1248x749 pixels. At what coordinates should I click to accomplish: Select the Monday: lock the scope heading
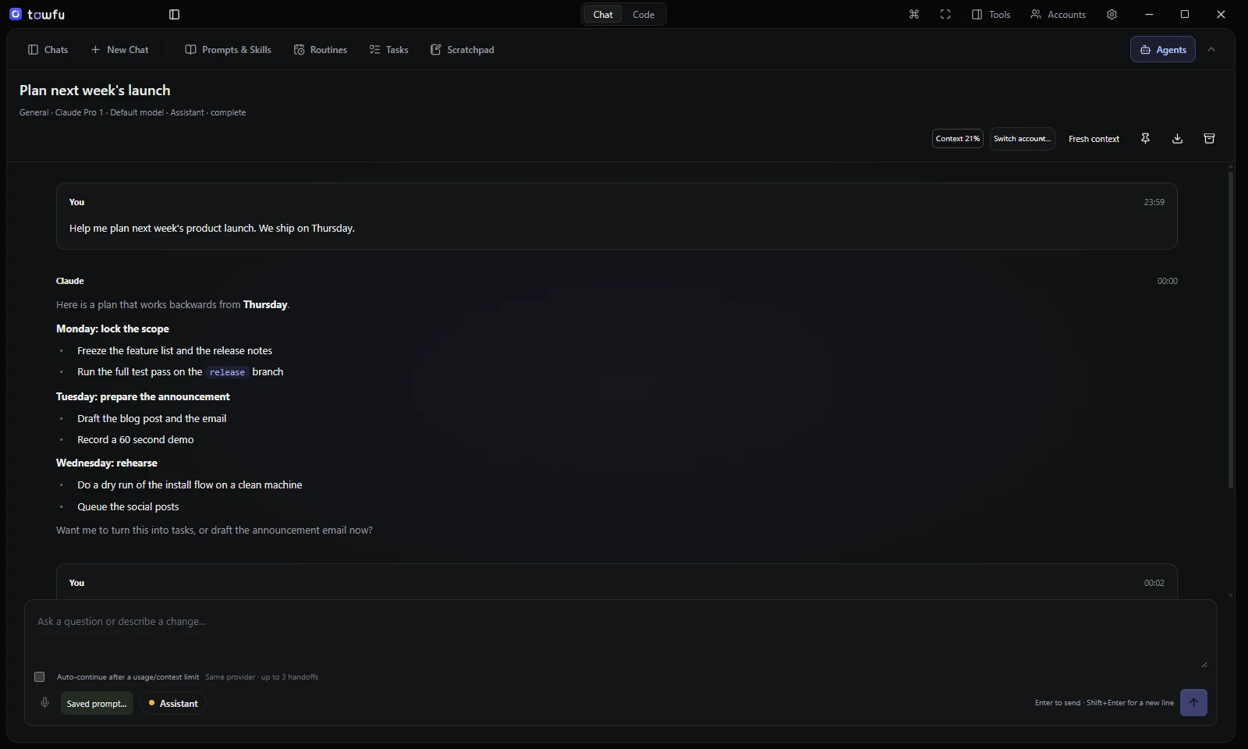coord(112,328)
